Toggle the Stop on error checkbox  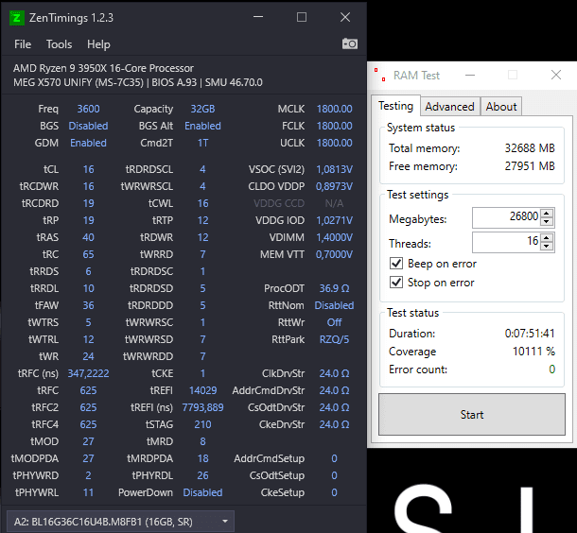(x=396, y=283)
